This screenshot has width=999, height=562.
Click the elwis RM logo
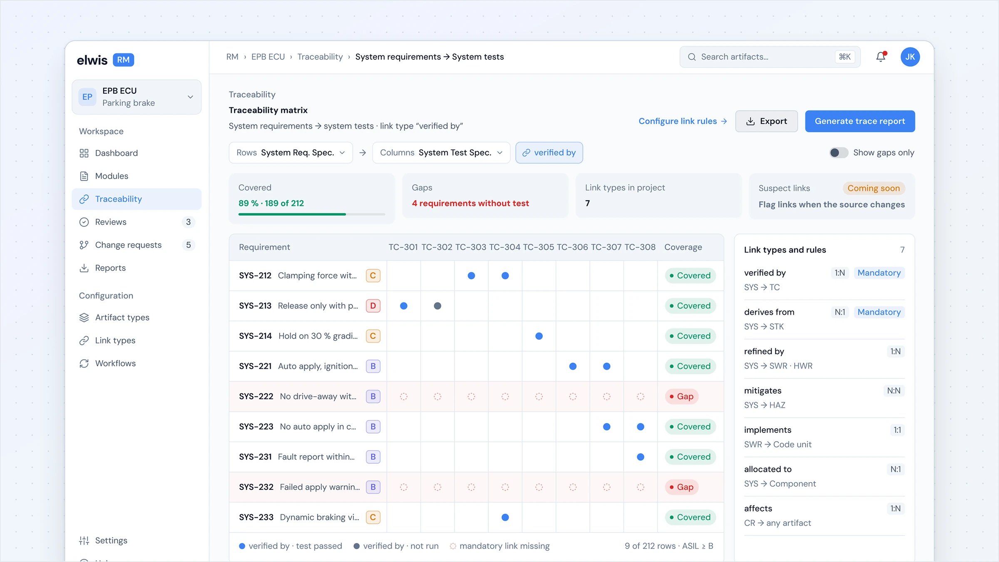pos(105,60)
